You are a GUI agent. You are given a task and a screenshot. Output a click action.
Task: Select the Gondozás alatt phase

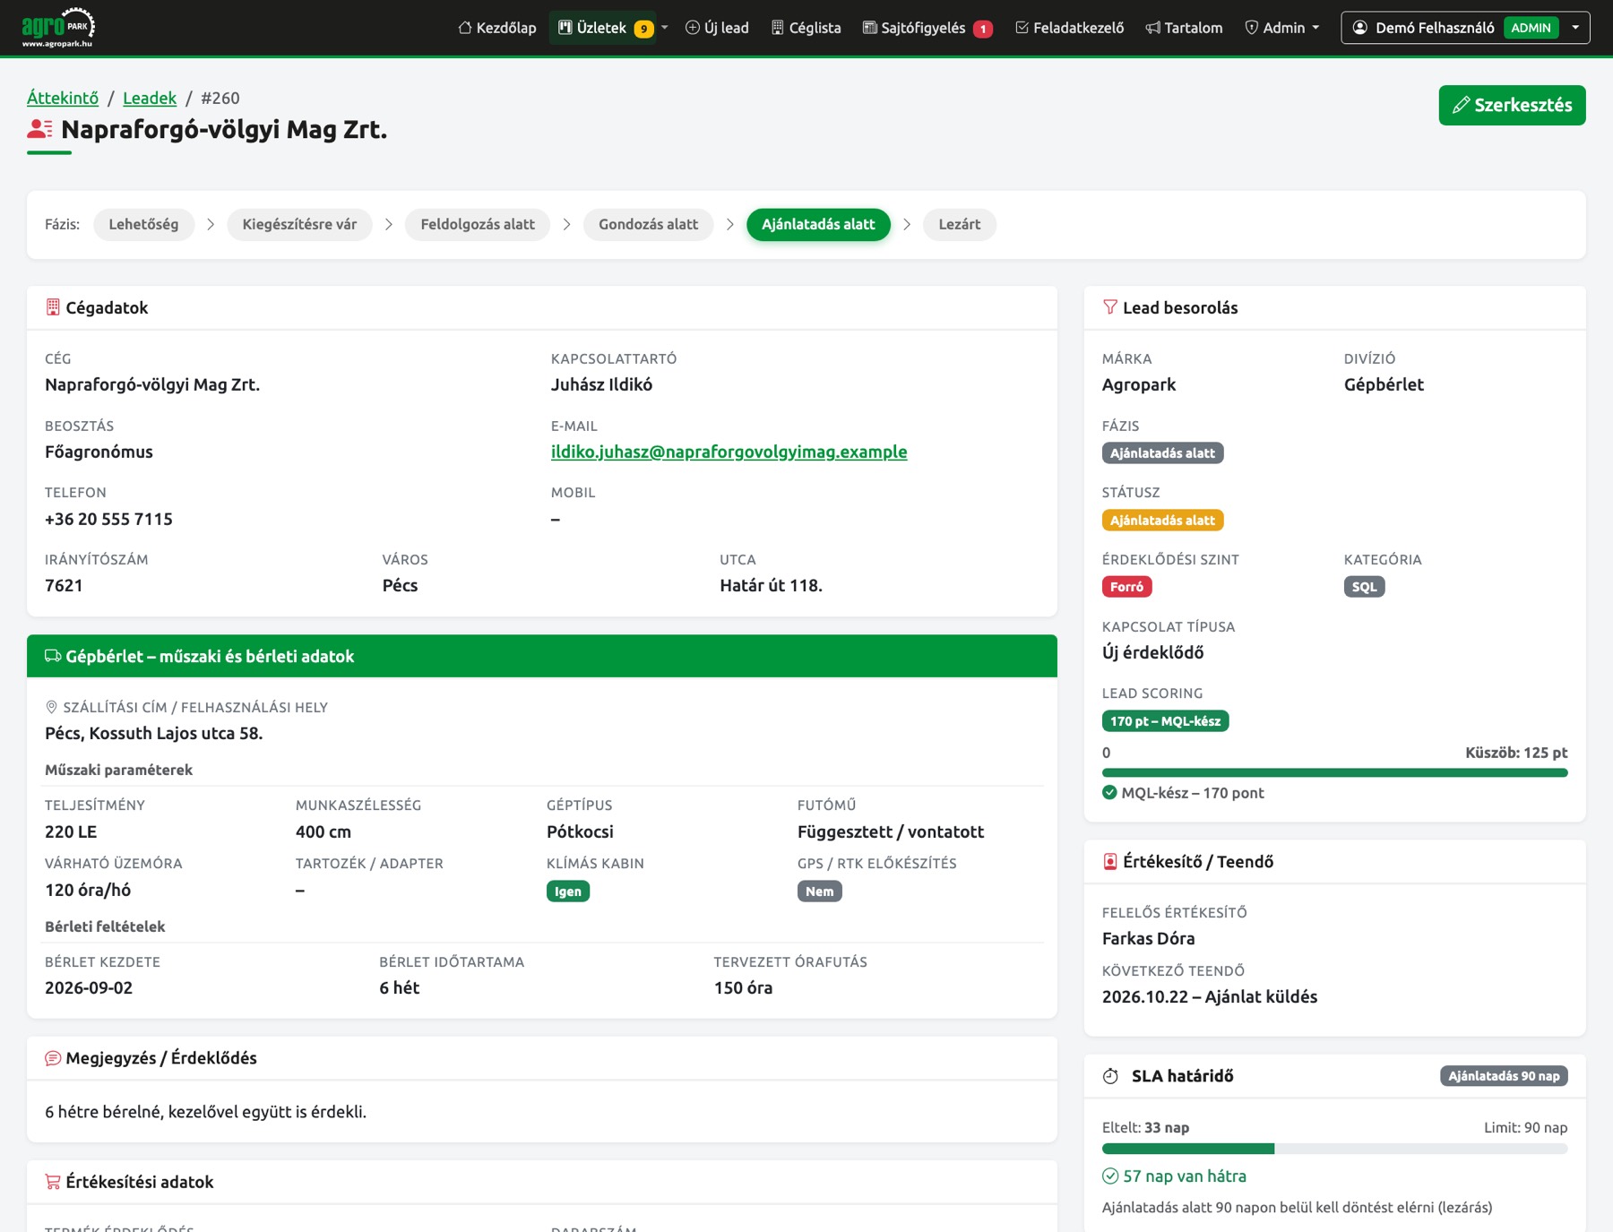(648, 224)
